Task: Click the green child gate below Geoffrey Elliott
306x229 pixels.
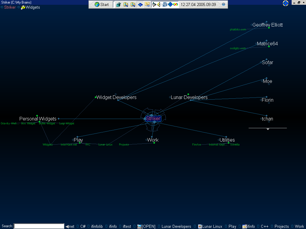Action: click(x=269, y=28)
